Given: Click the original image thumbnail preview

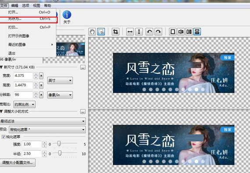Looking at the screenshot, I should 71,49.
